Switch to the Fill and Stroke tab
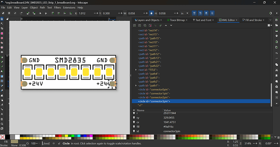This screenshot has width=280, height=147. [x=252, y=20]
